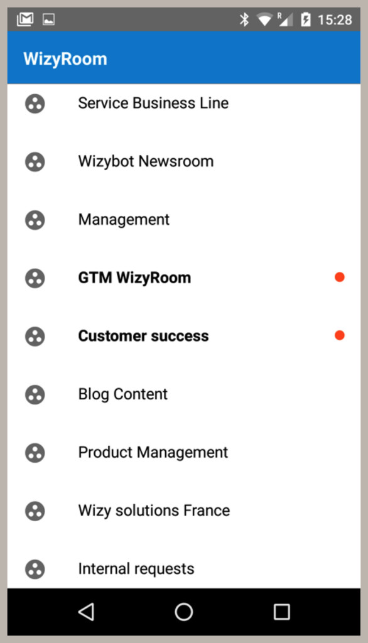Select the Management room
This screenshot has height=643, width=368.
[x=184, y=220]
